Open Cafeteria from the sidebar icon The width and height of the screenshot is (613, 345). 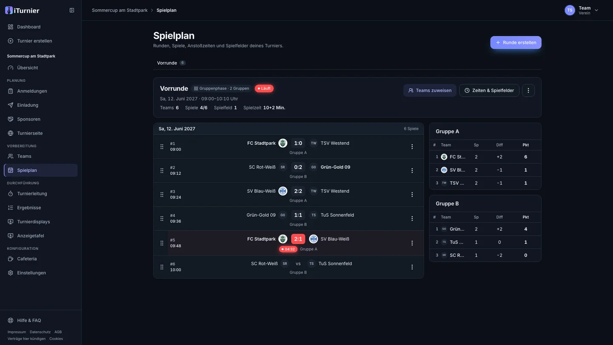11,259
